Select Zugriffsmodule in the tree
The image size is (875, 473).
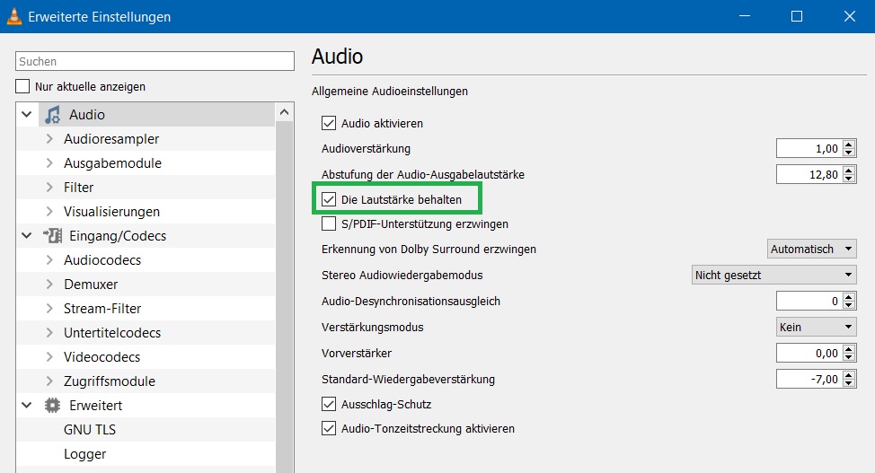click(x=110, y=381)
